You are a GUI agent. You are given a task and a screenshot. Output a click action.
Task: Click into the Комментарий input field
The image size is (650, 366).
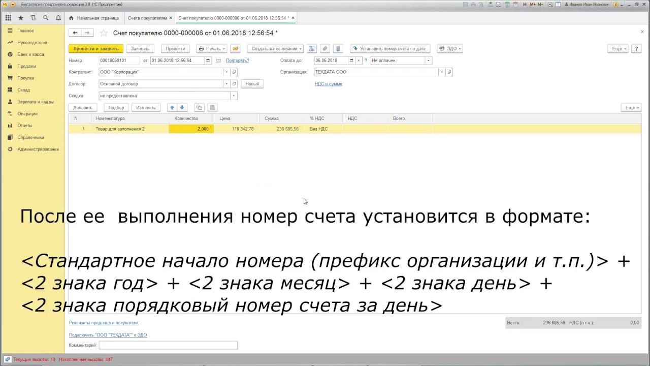pyautogui.click(x=168, y=345)
